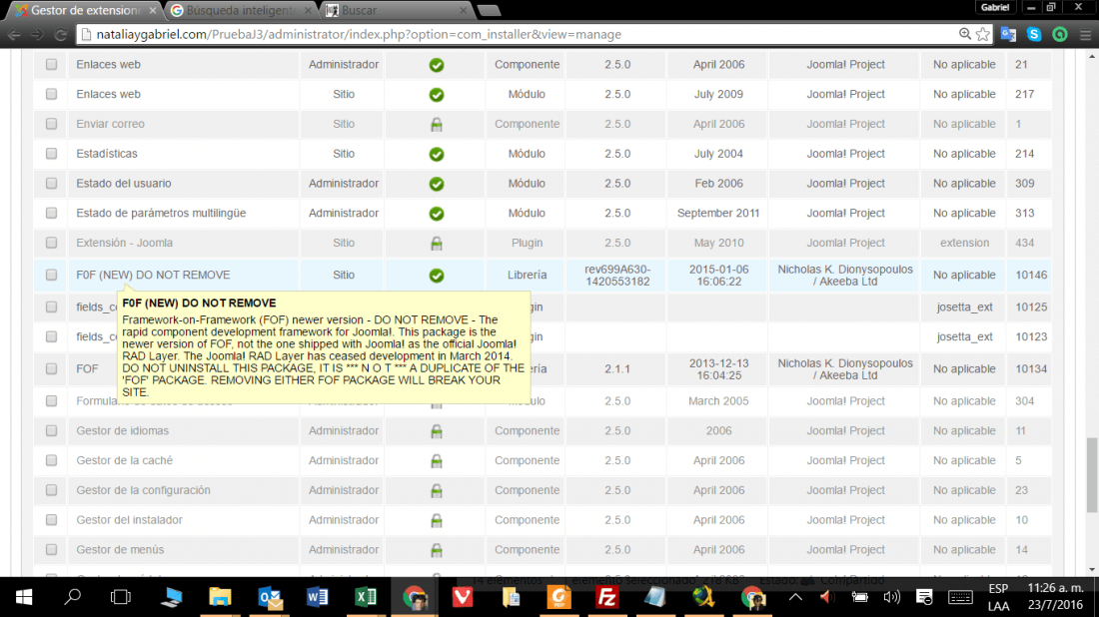This screenshot has width=1099, height=617.
Task: Go back to previous page
Action: coord(14,34)
